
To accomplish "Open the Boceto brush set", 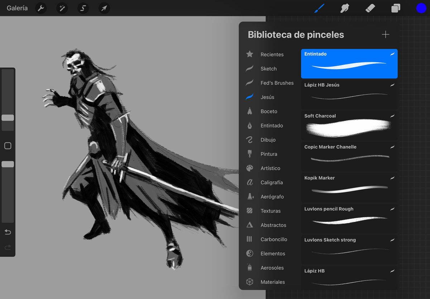I will [x=269, y=111].
